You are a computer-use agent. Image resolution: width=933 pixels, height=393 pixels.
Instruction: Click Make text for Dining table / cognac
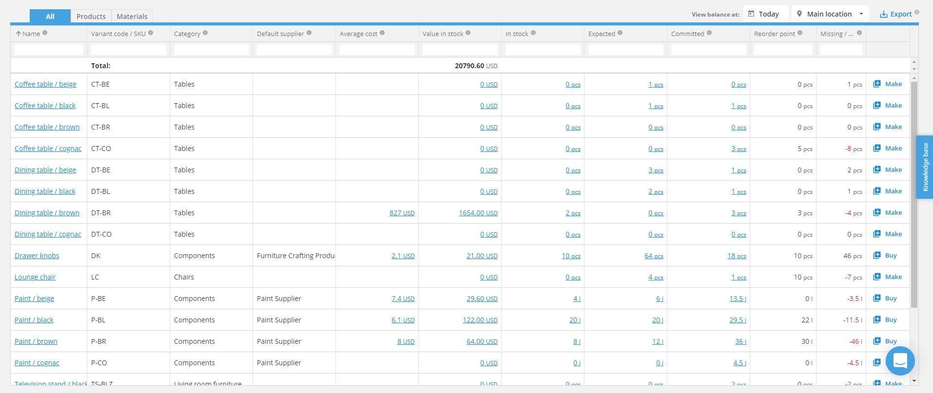coord(894,234)
